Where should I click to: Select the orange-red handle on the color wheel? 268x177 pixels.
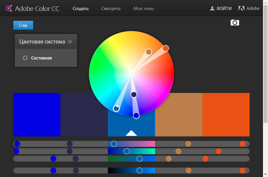[166, 48]
